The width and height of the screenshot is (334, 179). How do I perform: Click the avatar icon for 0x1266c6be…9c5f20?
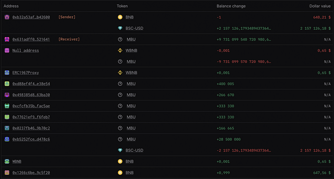click(7, 173)
